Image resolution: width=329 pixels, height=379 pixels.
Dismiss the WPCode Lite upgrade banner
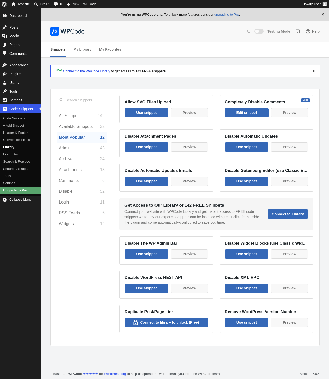[x=323, y=14]
